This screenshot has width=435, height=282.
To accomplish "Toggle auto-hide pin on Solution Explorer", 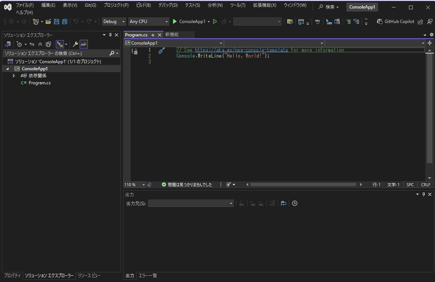I will click(x=110, y=35).
